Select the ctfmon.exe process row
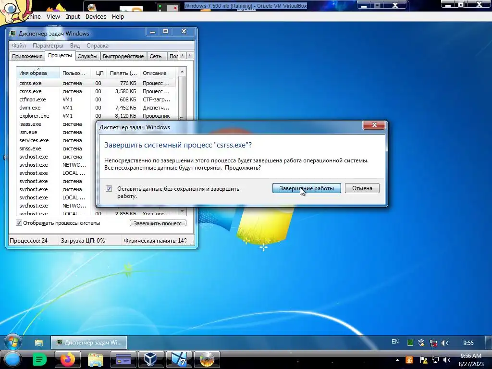The image size is (492, 369). tap(96, 99)
